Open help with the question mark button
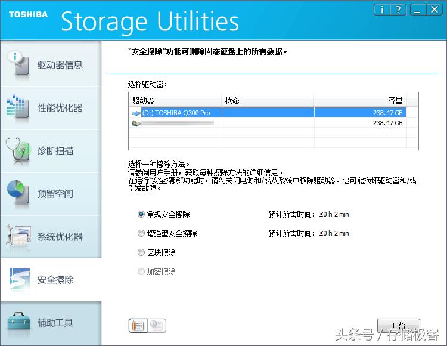This screenshot has height=346, width=447. click(x=398, y=10)
